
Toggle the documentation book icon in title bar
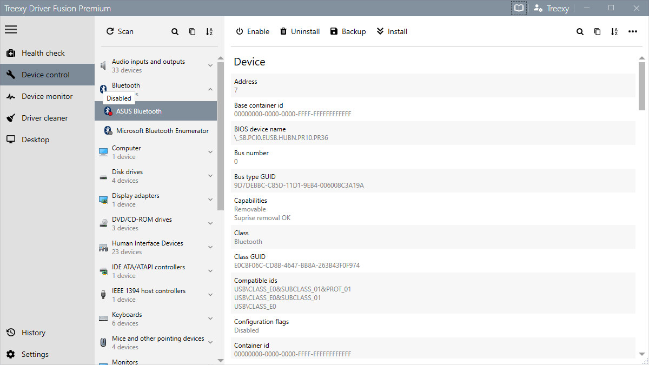[x=518, y=8]
